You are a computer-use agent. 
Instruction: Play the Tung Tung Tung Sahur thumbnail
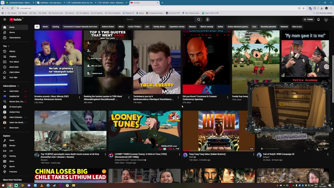click(219, 131)
